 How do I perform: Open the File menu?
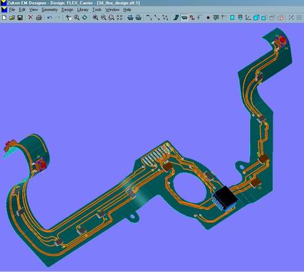12,10
